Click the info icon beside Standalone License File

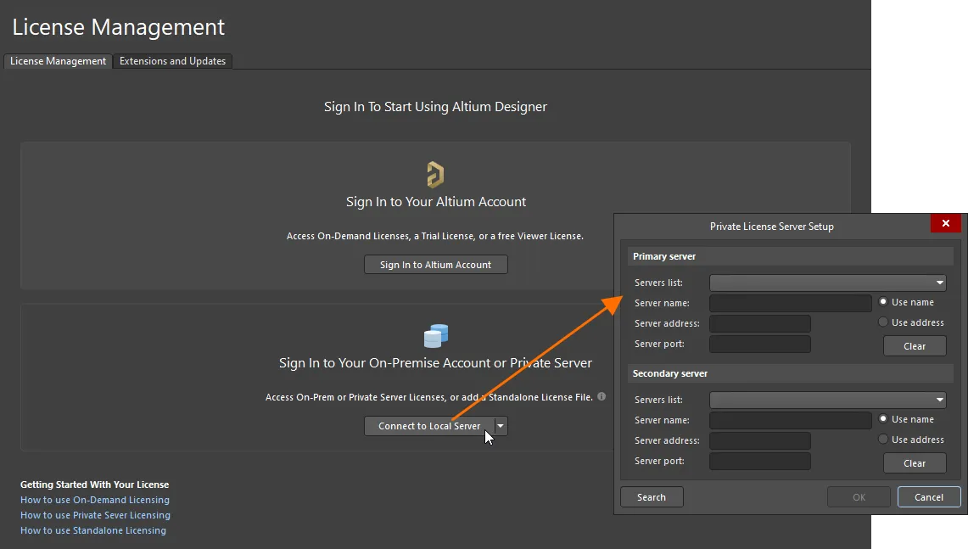click(x=602, y=396)
